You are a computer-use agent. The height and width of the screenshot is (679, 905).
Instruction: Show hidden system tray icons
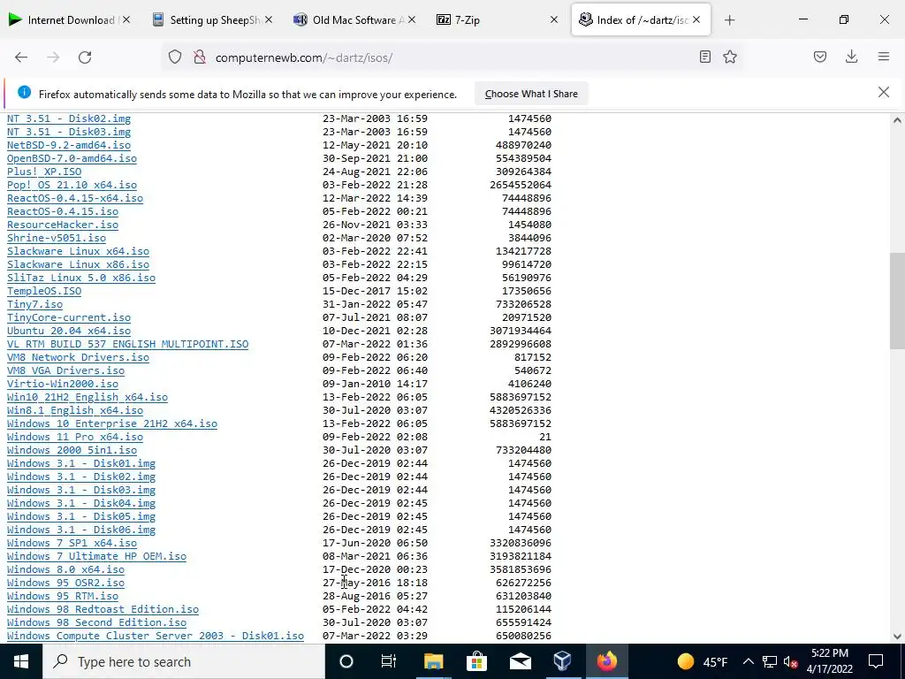pos(748,661)
